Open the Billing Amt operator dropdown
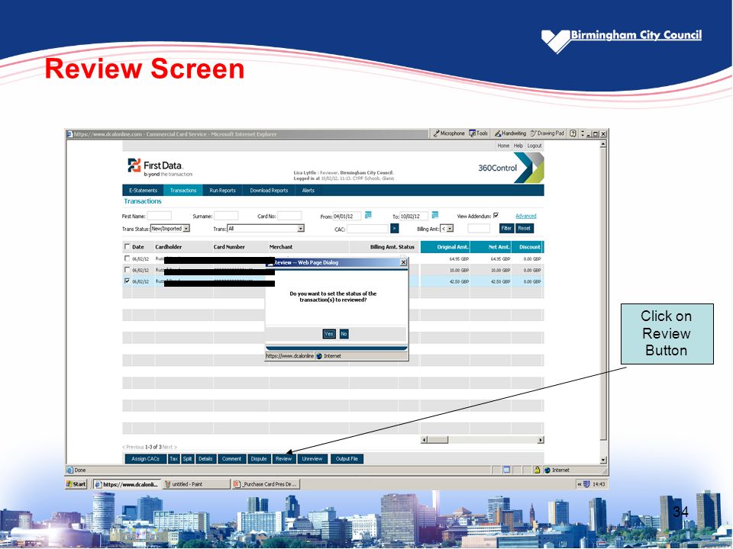The width and height of the screenshot is (733, 549). tap(447, 228)
